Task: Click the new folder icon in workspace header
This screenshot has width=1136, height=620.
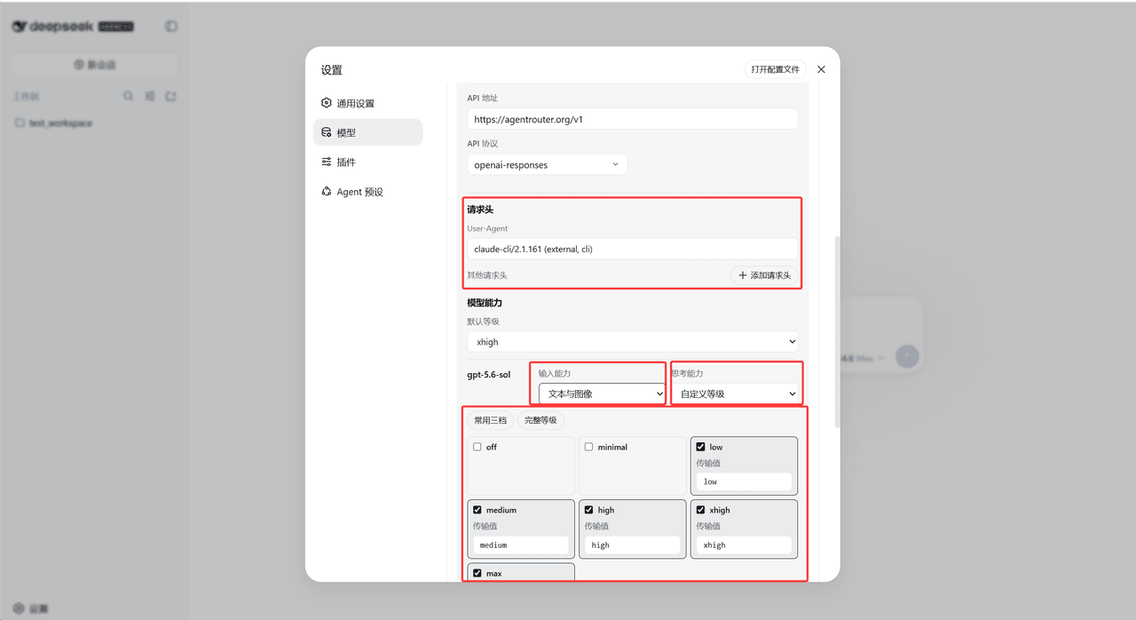Action: [171, 96]
